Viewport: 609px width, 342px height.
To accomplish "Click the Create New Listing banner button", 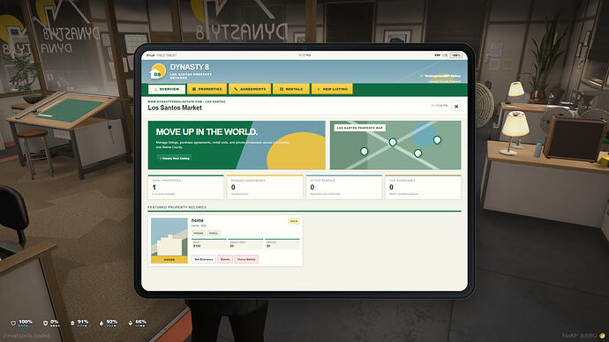I will coord(175,158).
